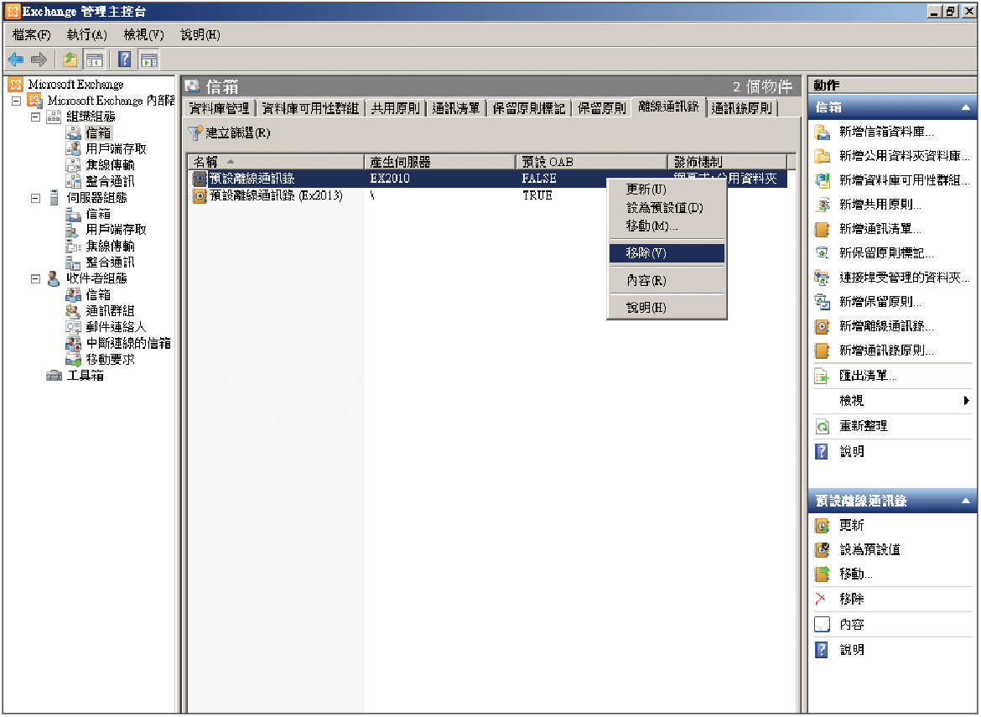981x717 pixels.
Task: Click the Forward arrow toolbar icon
Action: (39, 60)
